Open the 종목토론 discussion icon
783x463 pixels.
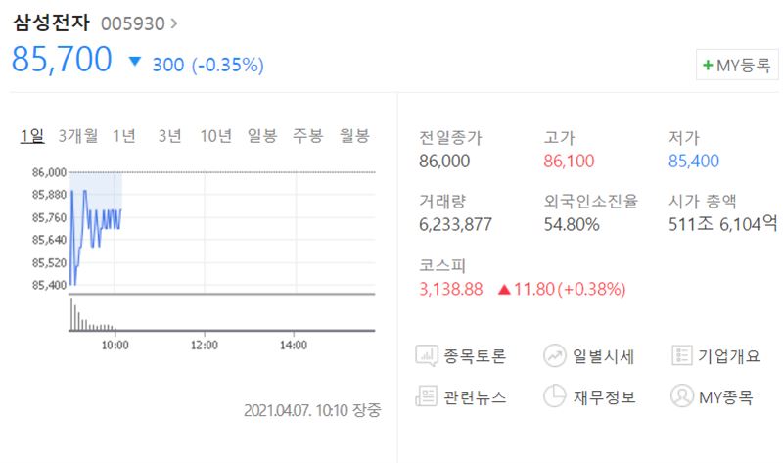427,356
